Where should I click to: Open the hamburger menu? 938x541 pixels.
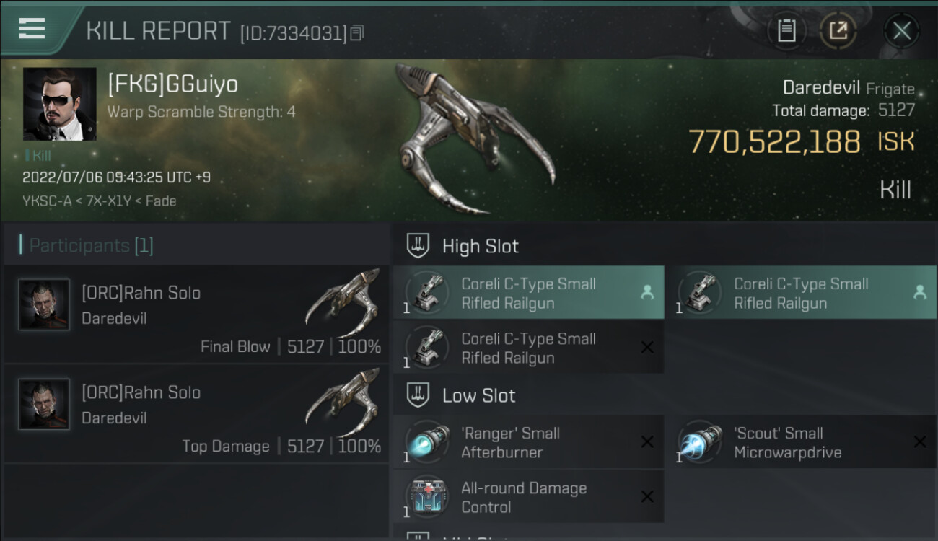click(32, 29)
